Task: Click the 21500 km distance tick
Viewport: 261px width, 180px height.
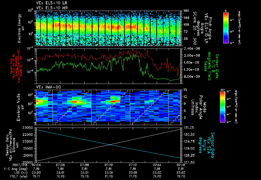Action: [x=28, y=148]
